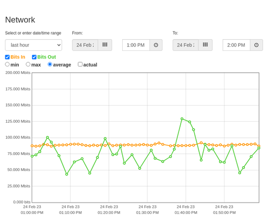Open the From time clock picker icon
This screenshot has width=268, height=216.
[156, 45]
